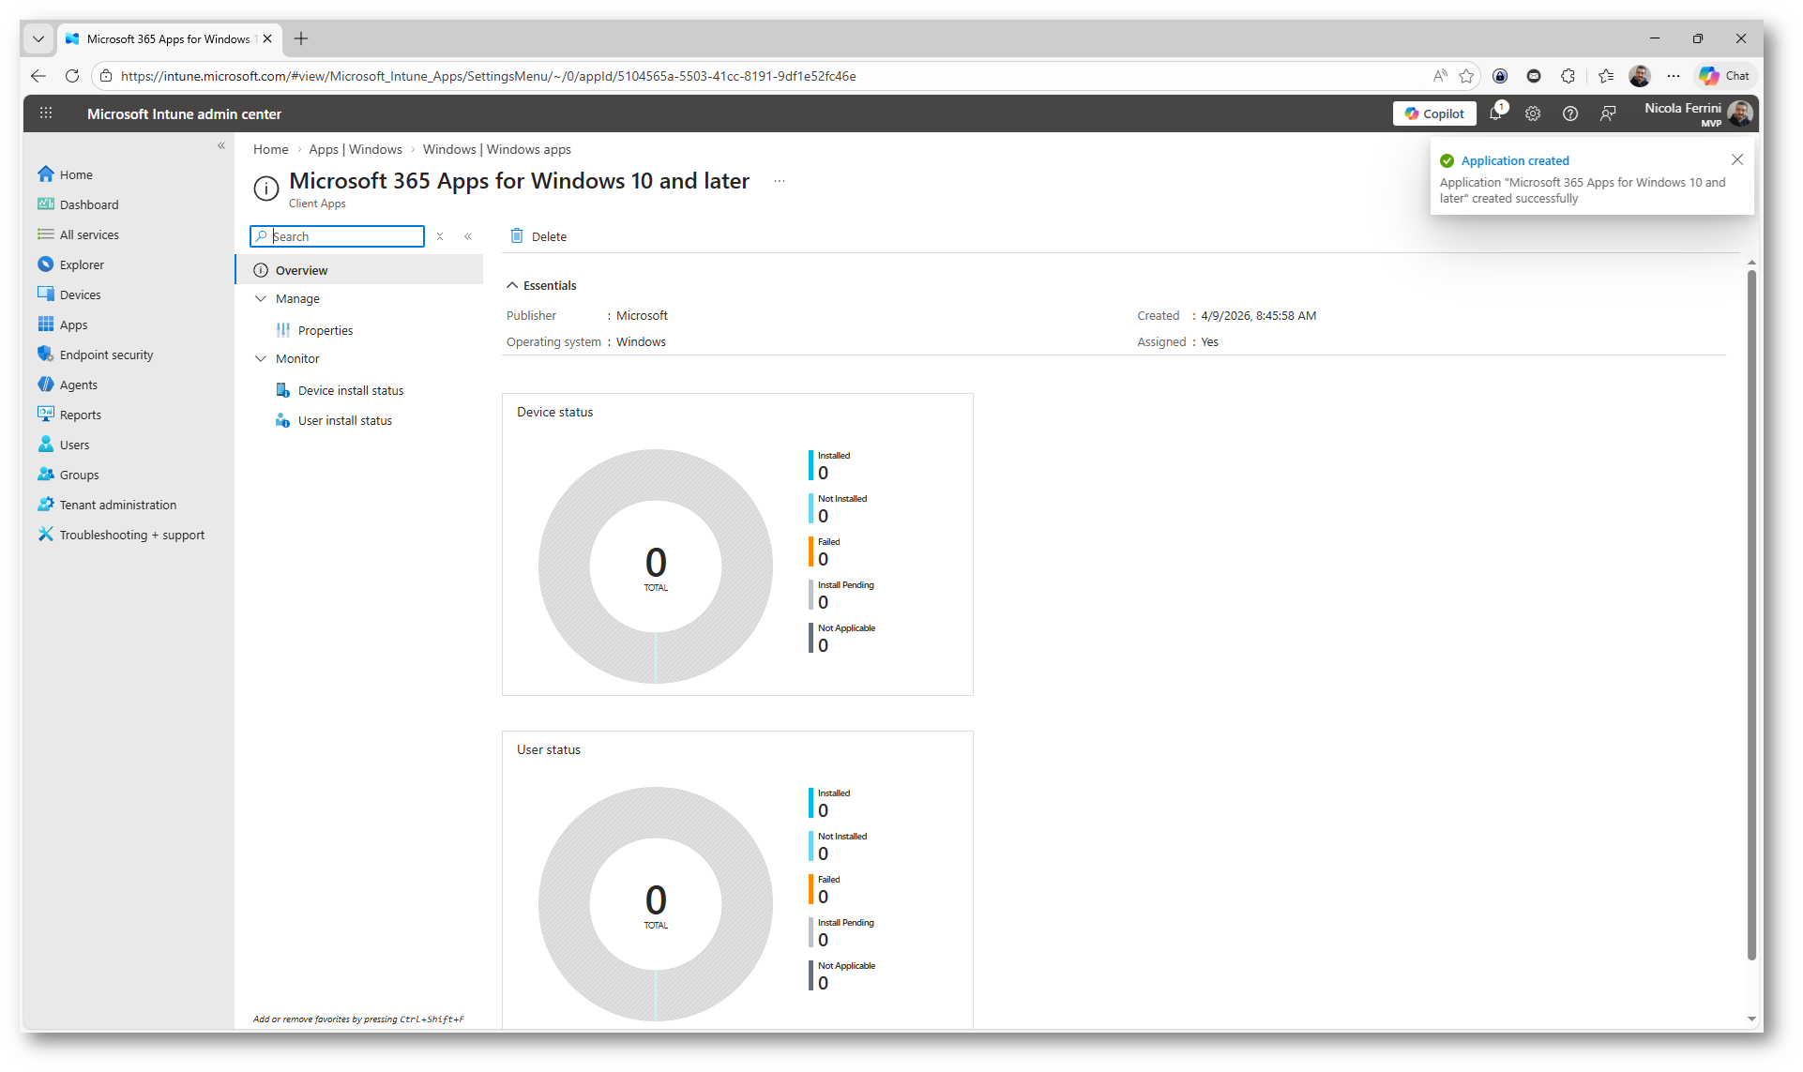Open the notifications bell icon
This screenshot has width=1803, height=1072.
click(x=1495, y=113)
